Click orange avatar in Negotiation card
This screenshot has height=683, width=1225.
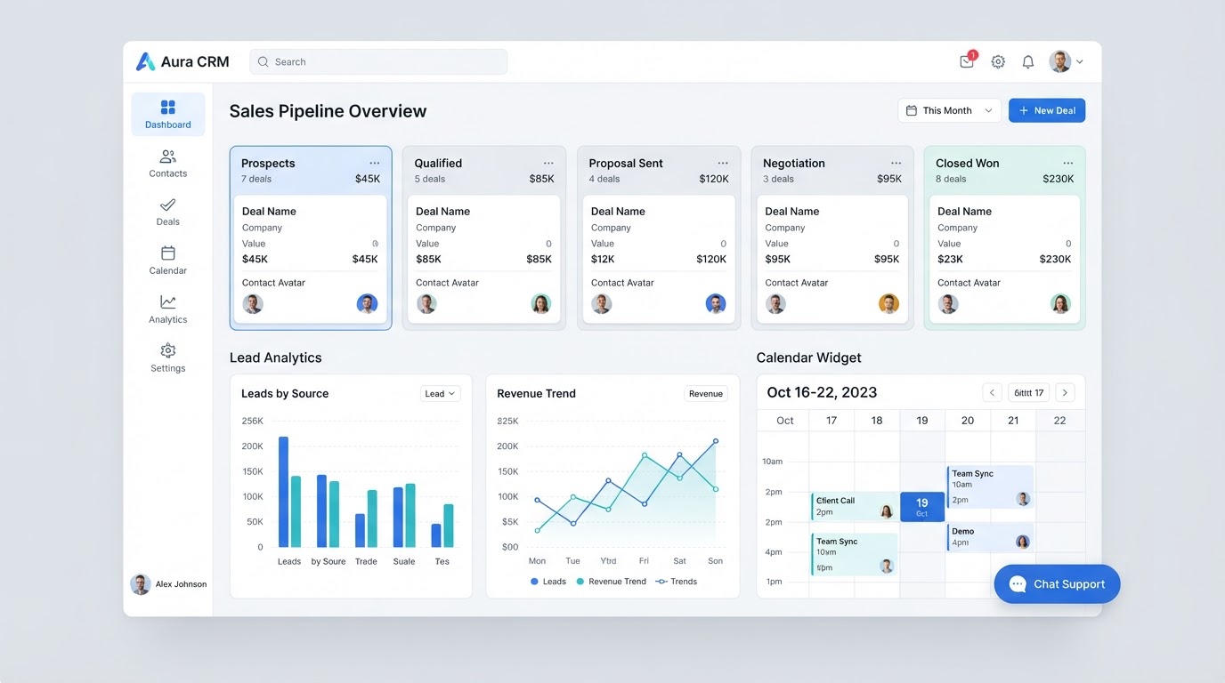[888, 304]
